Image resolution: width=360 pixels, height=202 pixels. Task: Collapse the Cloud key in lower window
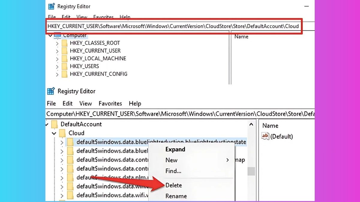54,133
